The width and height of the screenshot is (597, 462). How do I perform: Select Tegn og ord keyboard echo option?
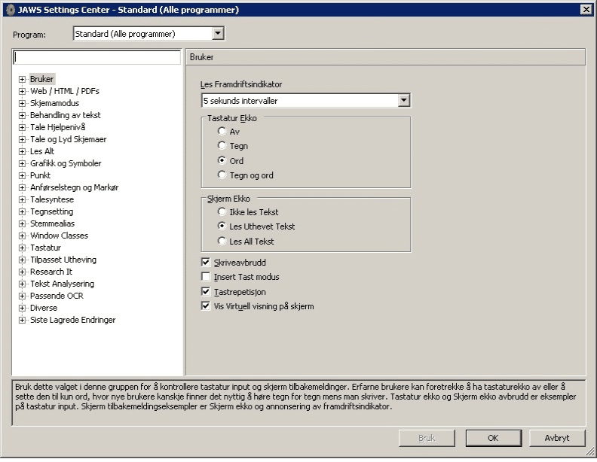[x=222, y=175]
